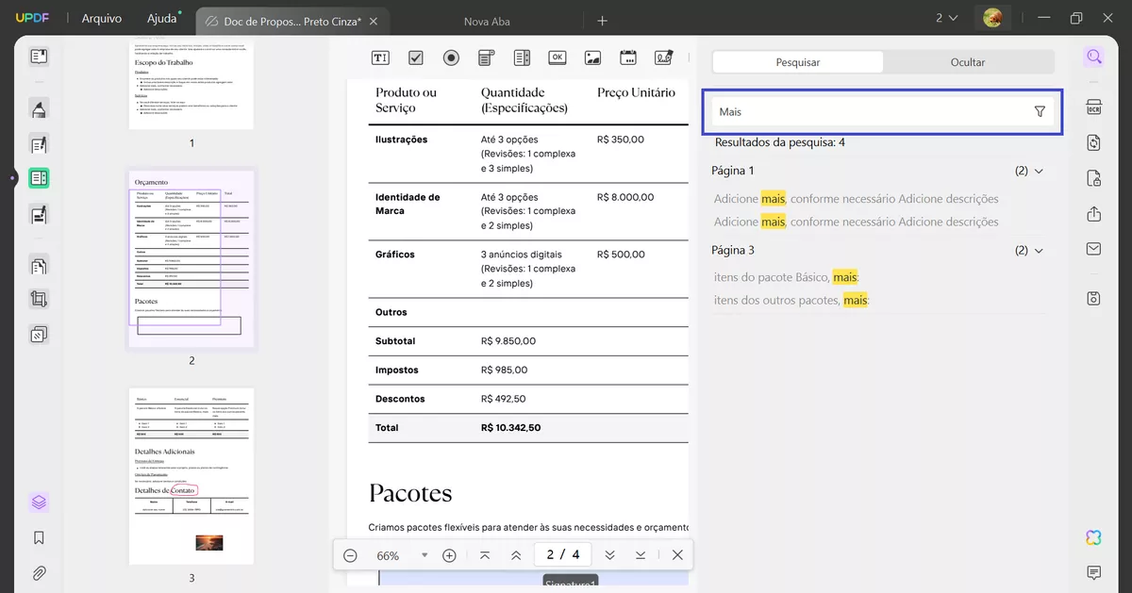This screenshot has width=1132, height=593.
Task: Zoom in using the plus control
Action: click(x=449, y=555)
